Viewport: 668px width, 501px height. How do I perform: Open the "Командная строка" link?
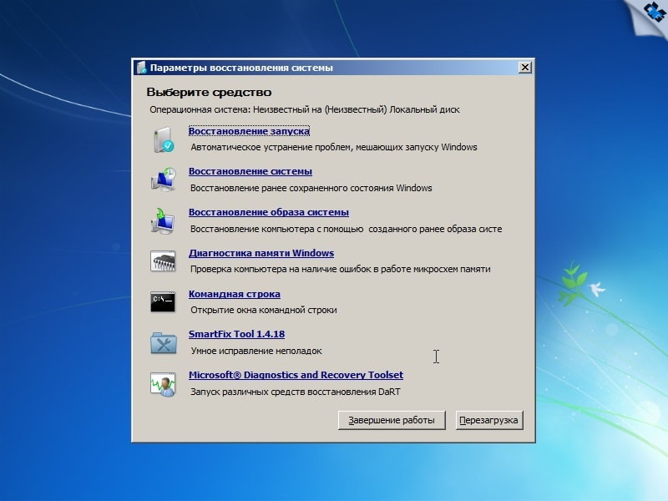(x=234, y=294)
